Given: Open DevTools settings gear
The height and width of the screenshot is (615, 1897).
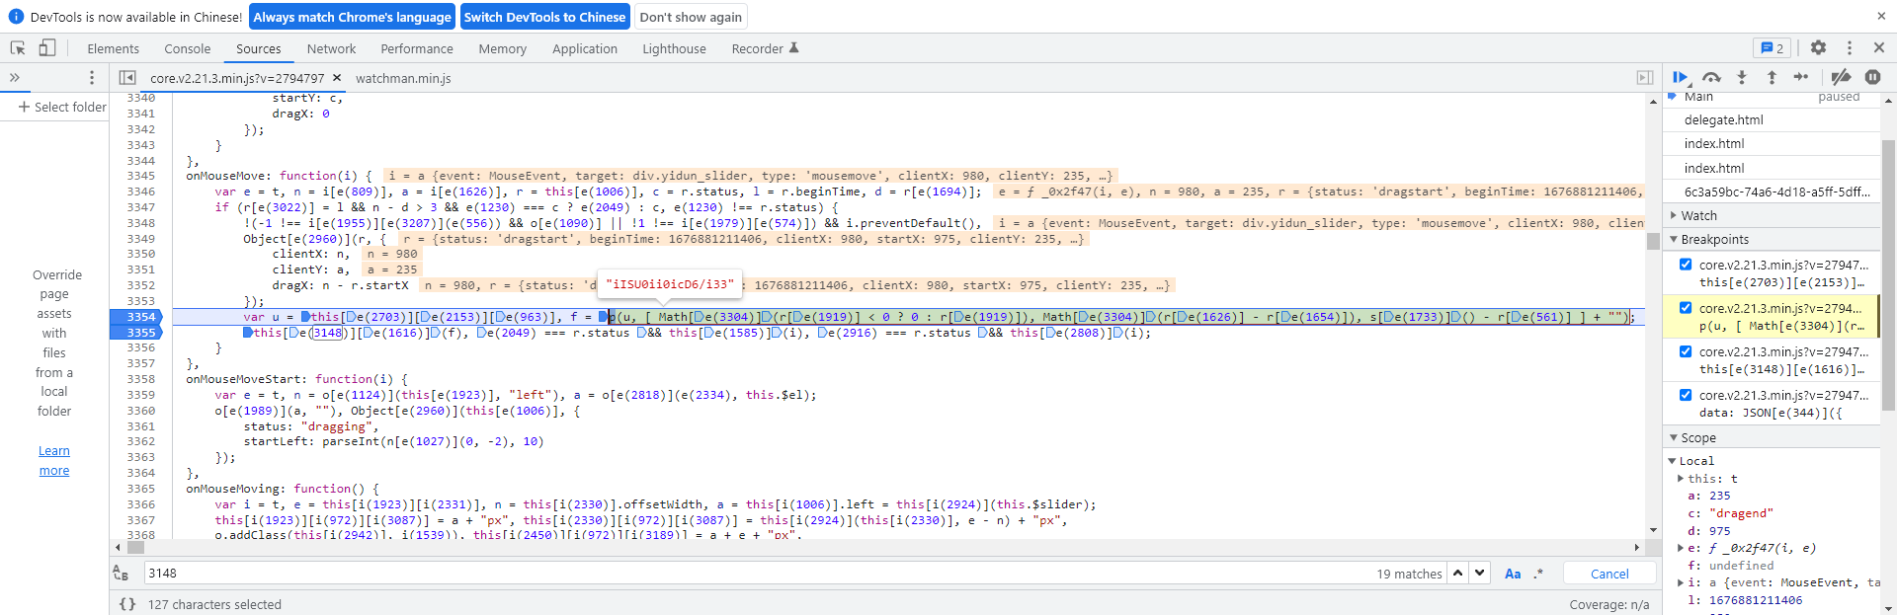Looking at the screenshot, I should click(x=1818, y=48).
